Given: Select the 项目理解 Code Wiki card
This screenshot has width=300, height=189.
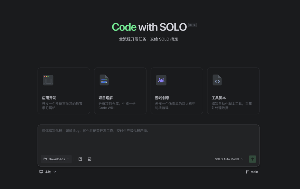Looking at the screenshot, I should pos(120,90).
